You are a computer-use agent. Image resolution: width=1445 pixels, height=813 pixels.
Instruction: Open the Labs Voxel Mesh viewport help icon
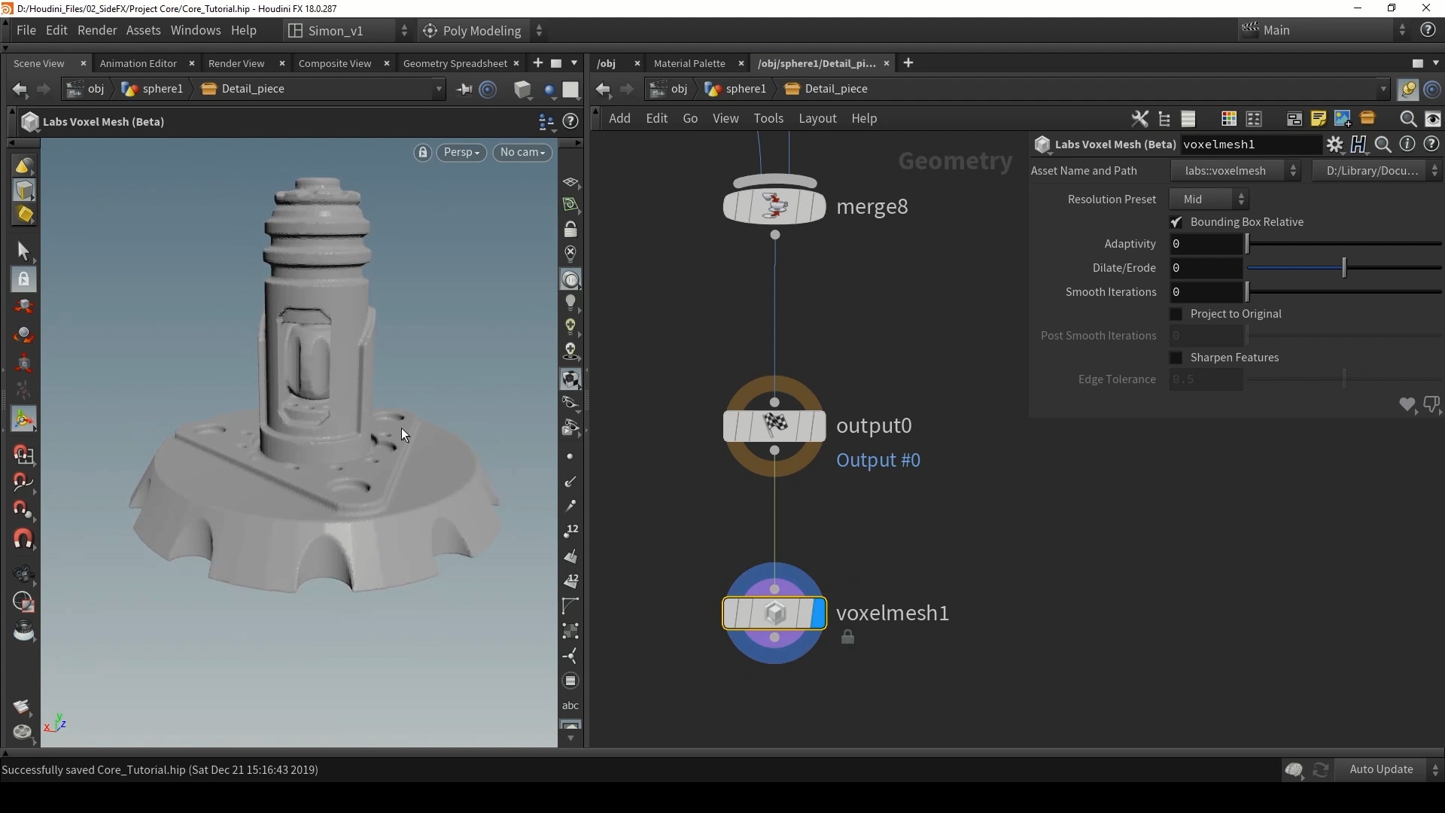[571, 121]
